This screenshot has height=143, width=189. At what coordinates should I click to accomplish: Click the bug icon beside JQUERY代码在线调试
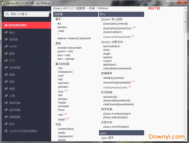[6, 131]
